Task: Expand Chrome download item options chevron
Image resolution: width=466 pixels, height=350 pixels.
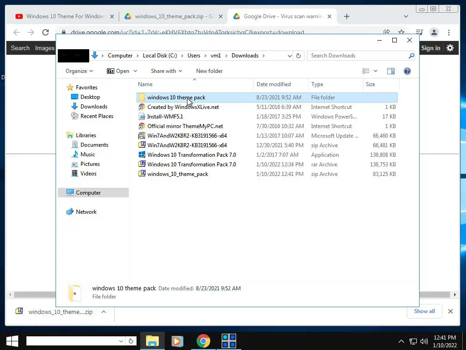Action: 104,312
